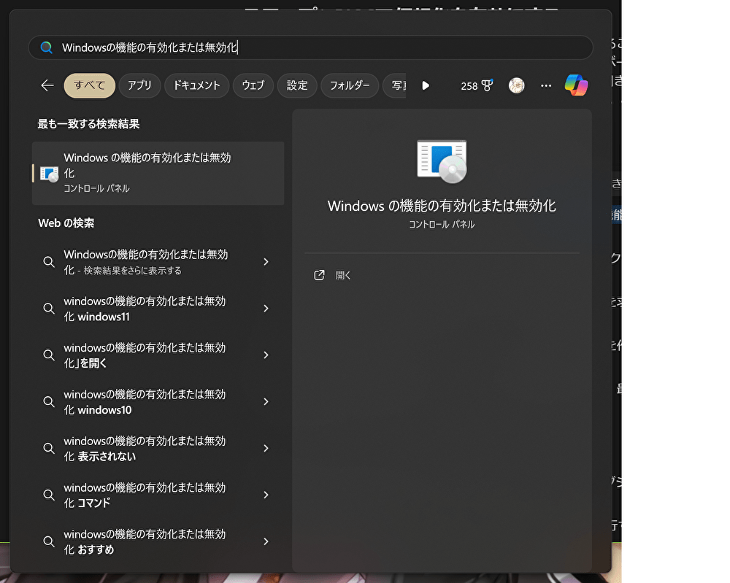Switch to the ウェブ filter tab

coord(253,85)
